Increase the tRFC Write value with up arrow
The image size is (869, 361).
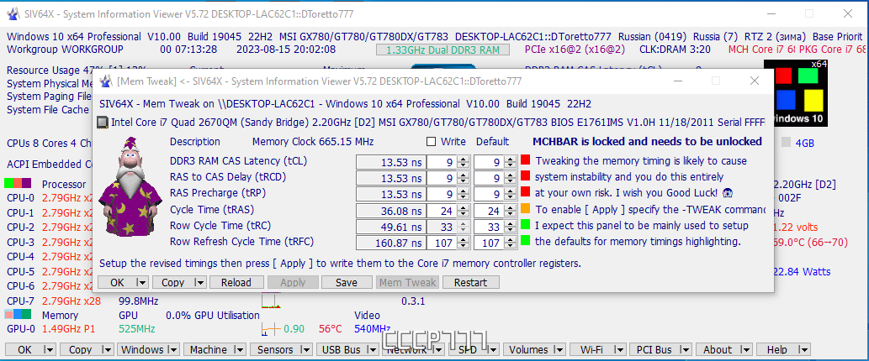[465, 239]
